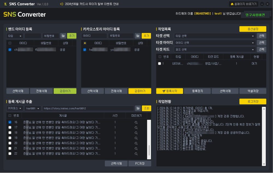The image size is (273, 173).
Task: Open the 타겟 선택 type dropdown
Action: pos(215,36)
